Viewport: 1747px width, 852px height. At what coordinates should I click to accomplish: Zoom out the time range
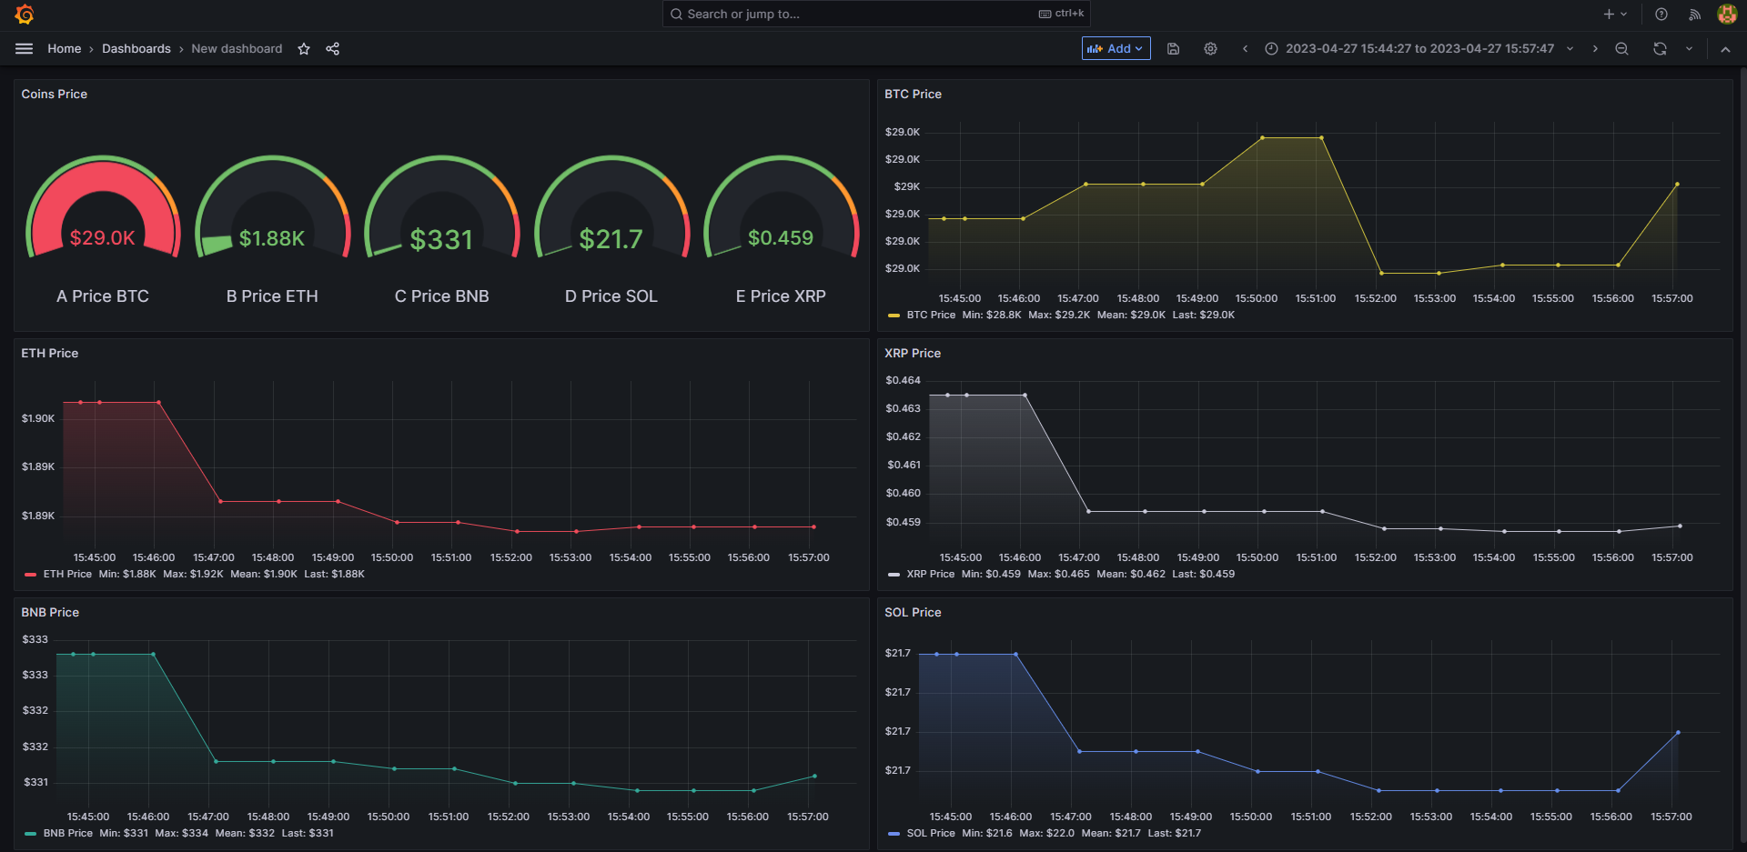(1621, 49)
